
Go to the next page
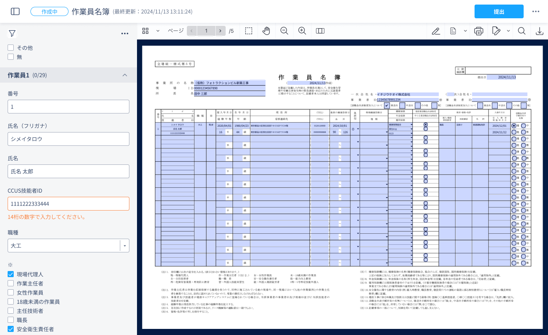[220, 31]
